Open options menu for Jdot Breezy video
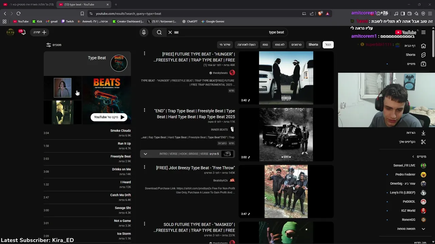The height and width of the screenshot is (244, 435). coord(144,167)
